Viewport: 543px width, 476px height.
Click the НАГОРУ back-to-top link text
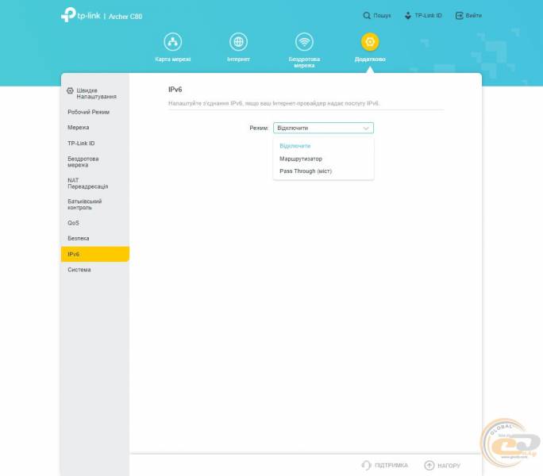click(449, 466)
